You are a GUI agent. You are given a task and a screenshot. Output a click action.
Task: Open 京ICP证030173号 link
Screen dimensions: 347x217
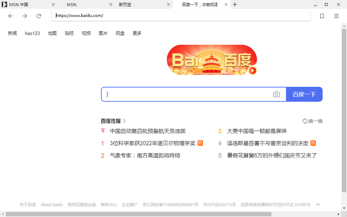pos(219,204)
